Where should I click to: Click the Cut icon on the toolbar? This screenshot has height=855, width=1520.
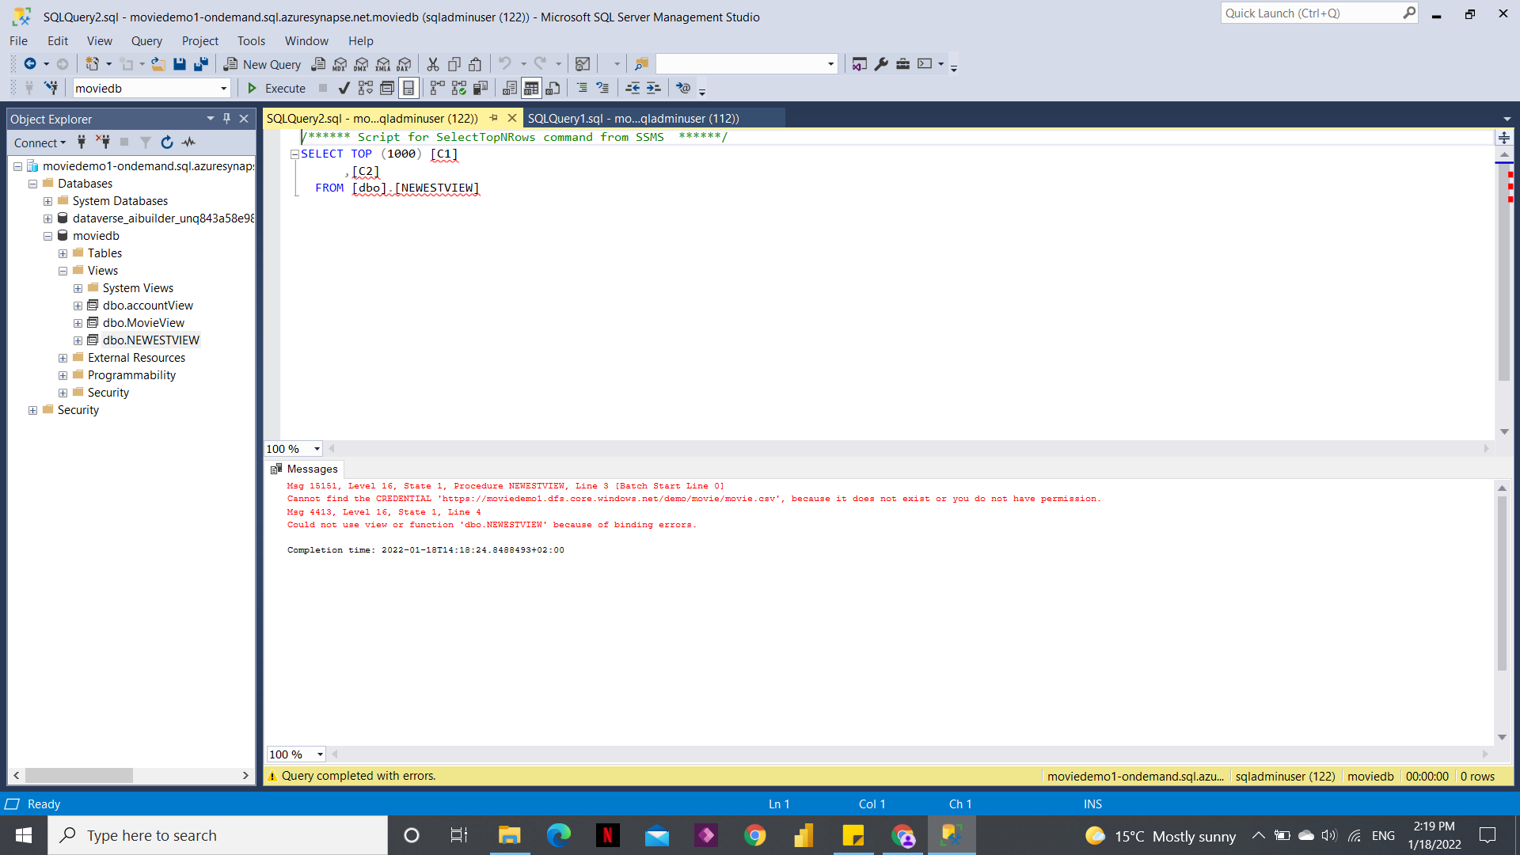point(433,64)
